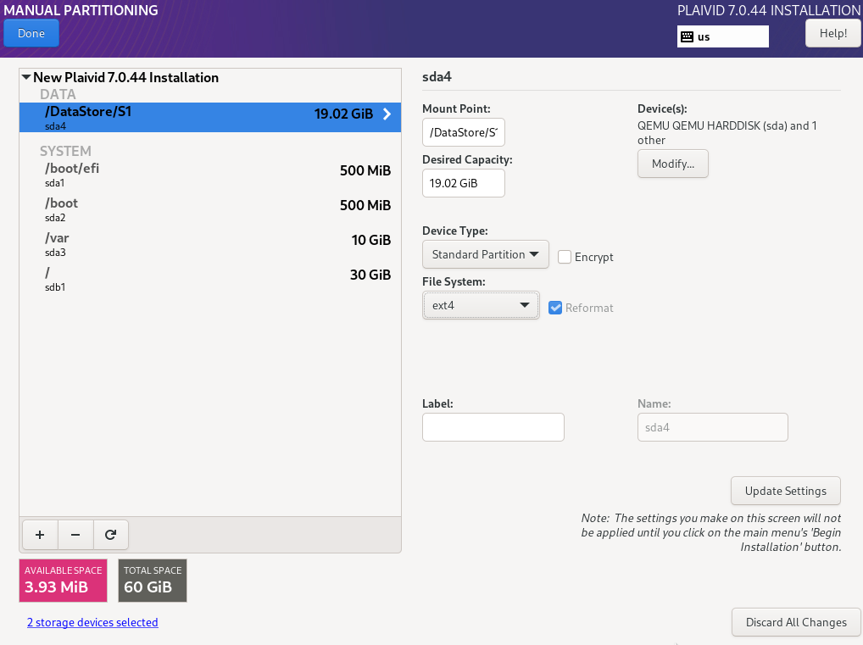The height and width of the screenshot is (645, 863).
Task: Click the DATA section heading
Action: 58,94
